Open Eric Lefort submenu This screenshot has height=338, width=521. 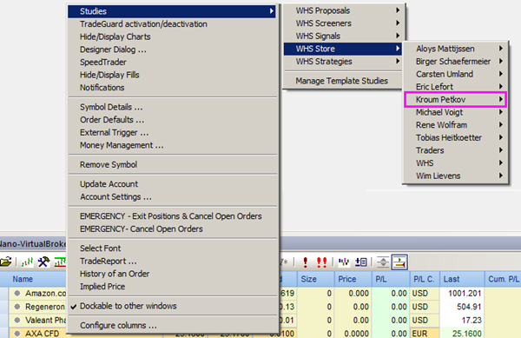click(455, 87)
